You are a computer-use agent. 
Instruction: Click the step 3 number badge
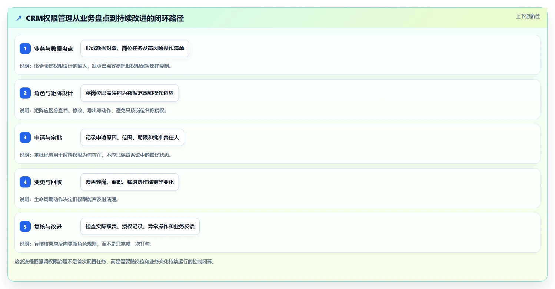pos(25,137)
